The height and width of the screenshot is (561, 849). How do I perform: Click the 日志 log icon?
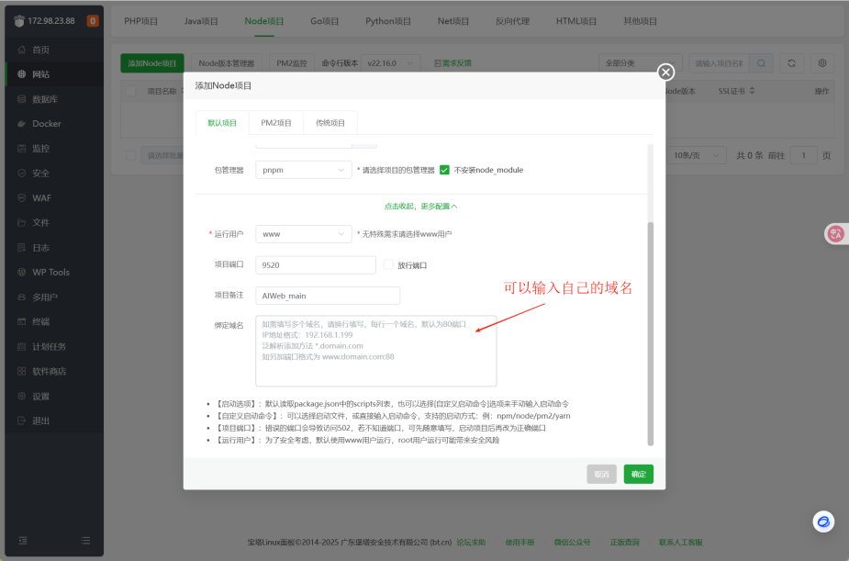pyautogui.click(x=22, y=248)
